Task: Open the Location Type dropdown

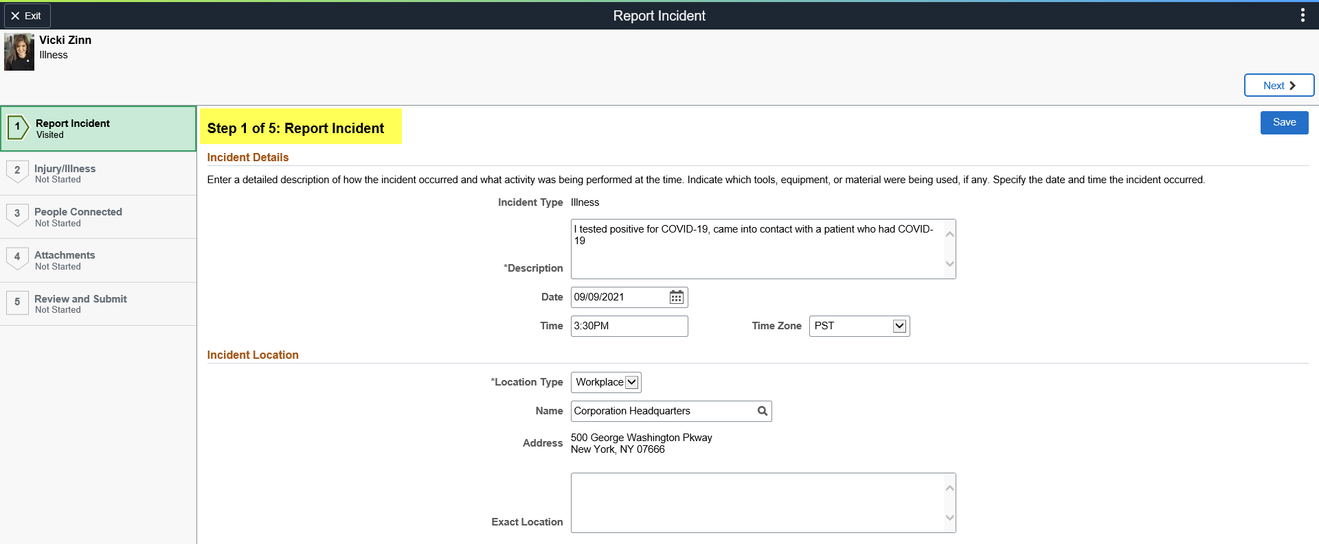Action: [x=631, y=382]
